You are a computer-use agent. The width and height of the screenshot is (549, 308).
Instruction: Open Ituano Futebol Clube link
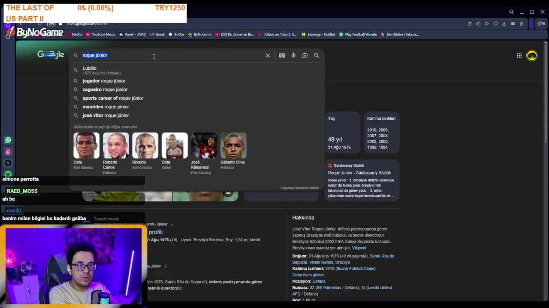356,269
